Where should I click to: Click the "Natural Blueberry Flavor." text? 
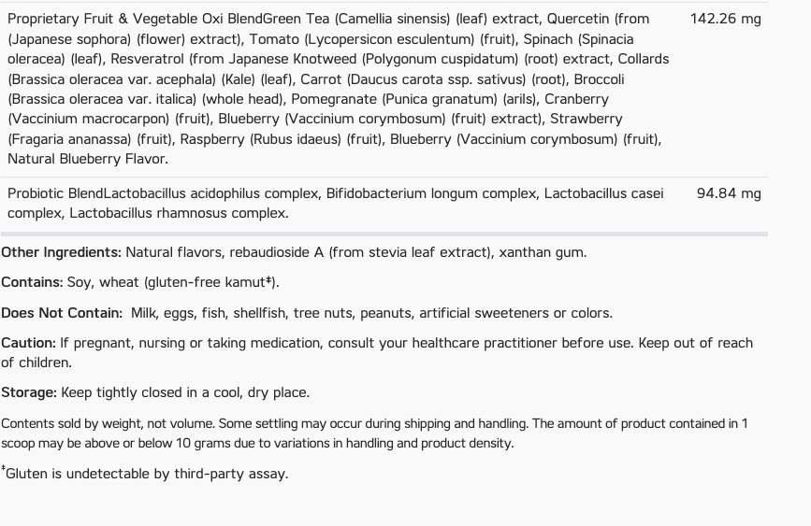tap(88, 159)
